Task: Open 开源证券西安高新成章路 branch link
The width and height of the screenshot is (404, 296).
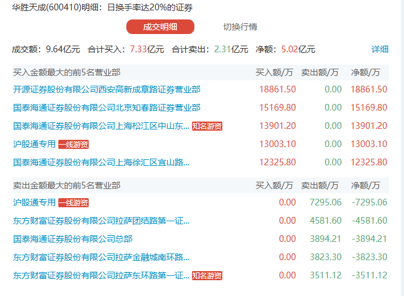Action: click(106, 89)
